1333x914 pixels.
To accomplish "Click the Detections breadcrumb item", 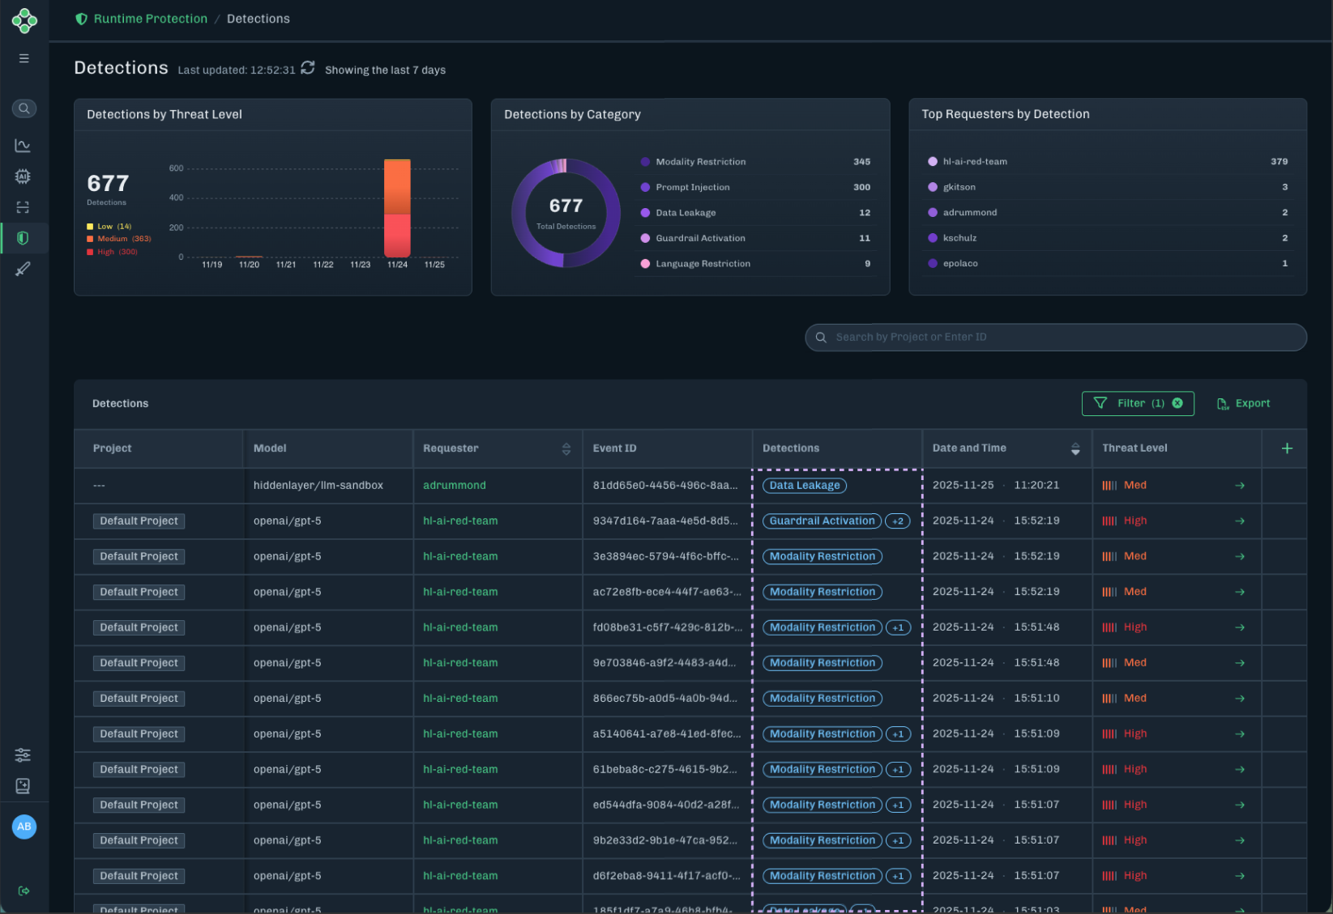I will coord(258,19).
